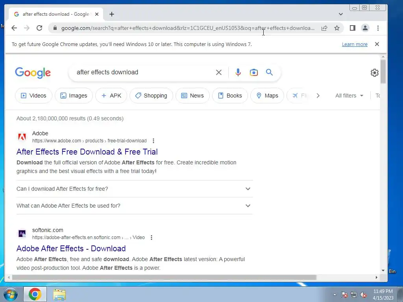Screen dimensions: 403x302
Task: Clear the search box text
Action: [x=219, y=72]
